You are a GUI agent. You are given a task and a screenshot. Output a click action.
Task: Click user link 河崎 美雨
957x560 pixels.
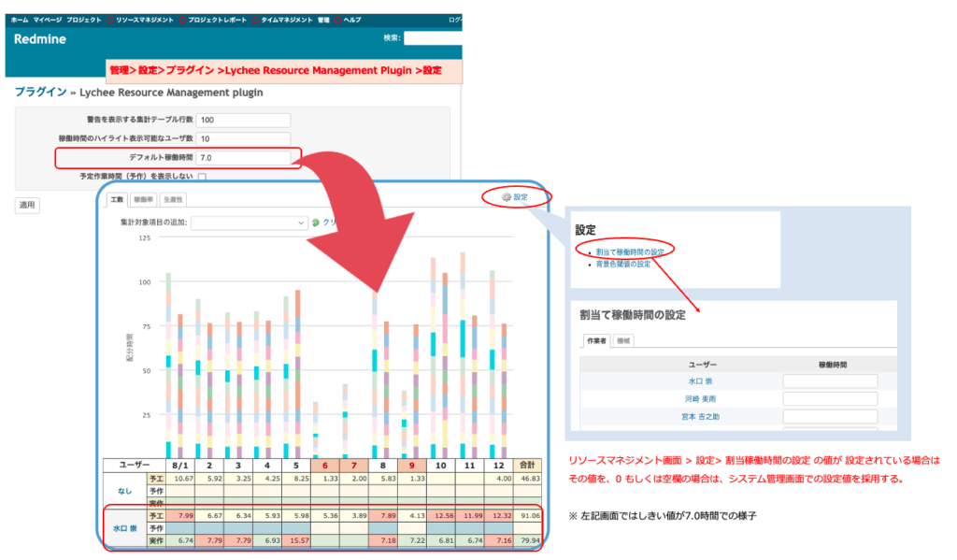tap(700, 399)
